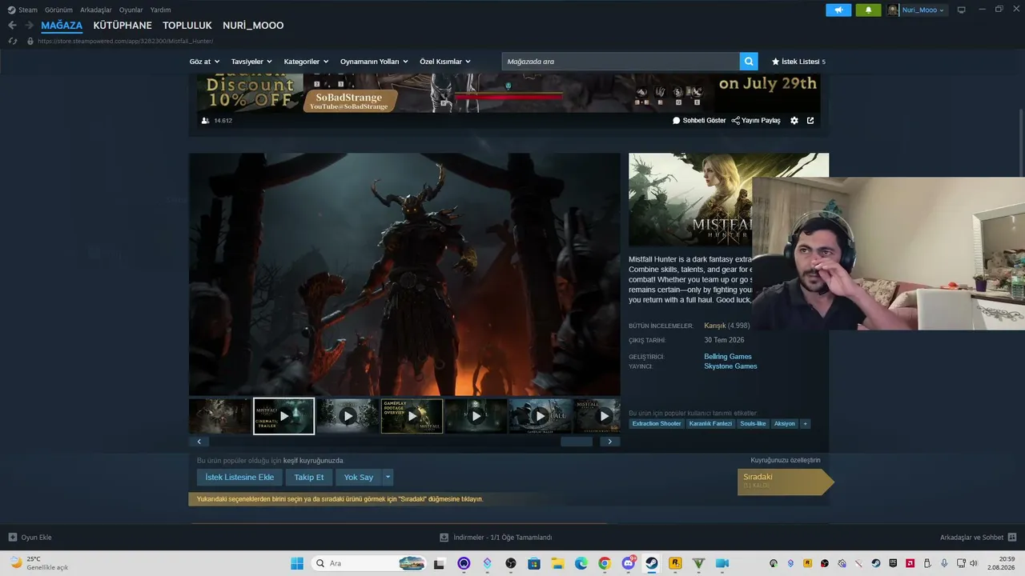Open Microsoft Store from the taskbar
Viewport: 1025px width, 576px height.
click(x=534, y=563)
